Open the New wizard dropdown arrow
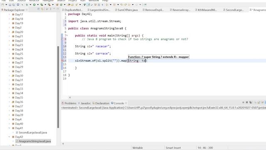 pyautogui.click(x=6, y=5)
